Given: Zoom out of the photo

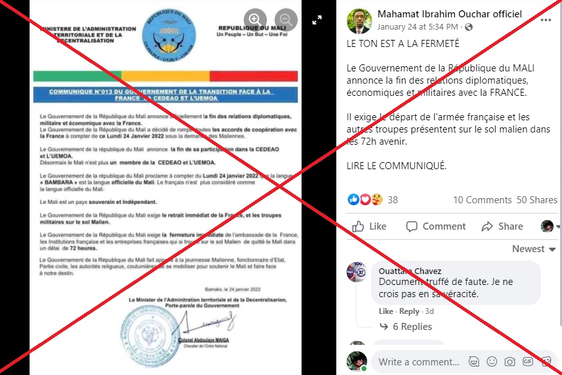Looking at the screenshot, I should tap(286, 19).
